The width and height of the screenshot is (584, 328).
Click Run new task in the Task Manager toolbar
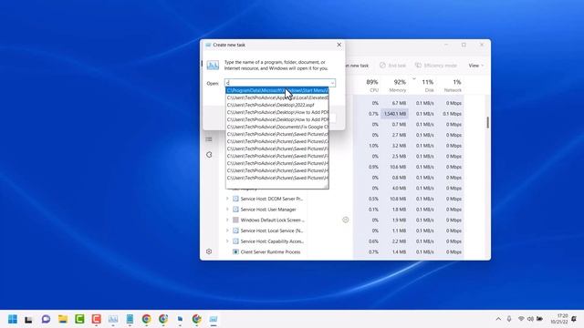357,66
